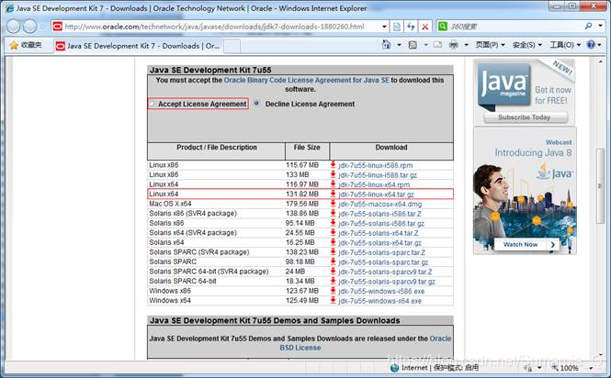Screen dimensions: 611x378
Task: Click the search magnifier icon
Action: [x=588, y=26]
